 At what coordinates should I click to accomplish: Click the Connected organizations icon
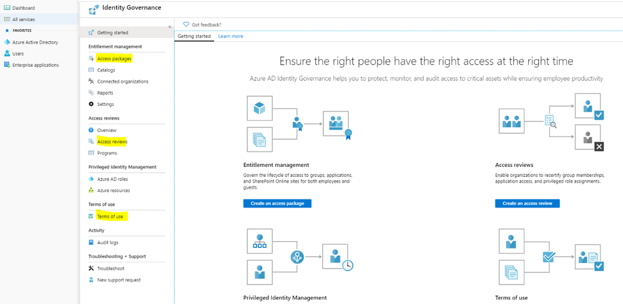[x=91, y=81]
